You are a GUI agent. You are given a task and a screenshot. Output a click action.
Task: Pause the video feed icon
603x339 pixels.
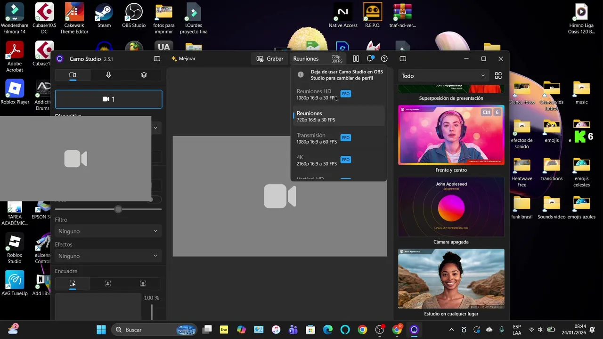[x=356, y=59]
